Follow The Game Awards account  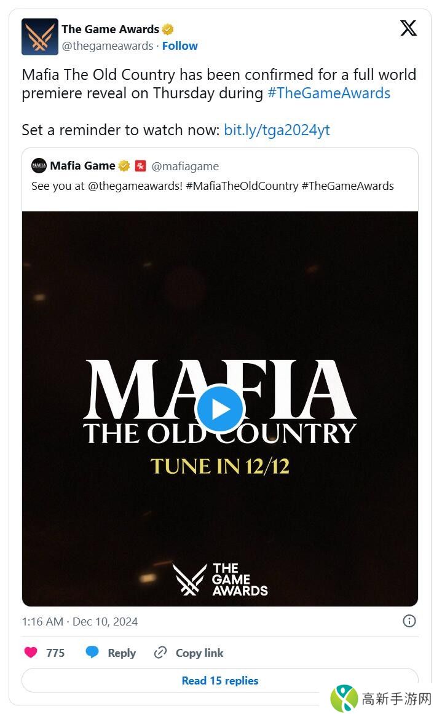tap(180, 46)
